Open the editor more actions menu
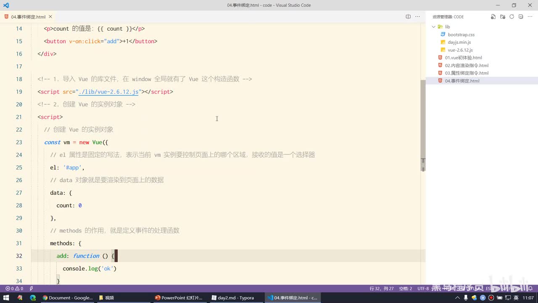 417,17
